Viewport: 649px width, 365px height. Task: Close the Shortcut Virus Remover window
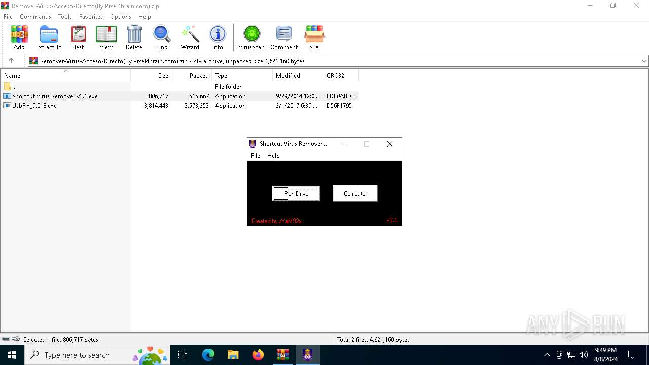390,144
